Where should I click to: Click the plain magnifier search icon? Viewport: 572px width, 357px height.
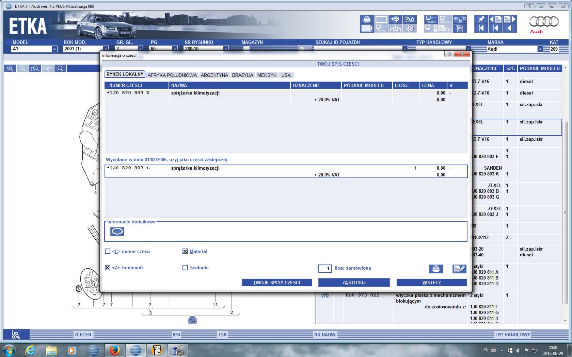(x=60, y=68)
